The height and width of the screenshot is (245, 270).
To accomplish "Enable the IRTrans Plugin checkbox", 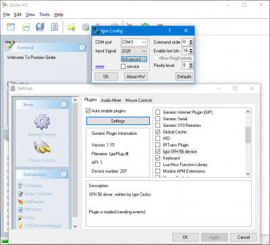I will pos(158,145).
